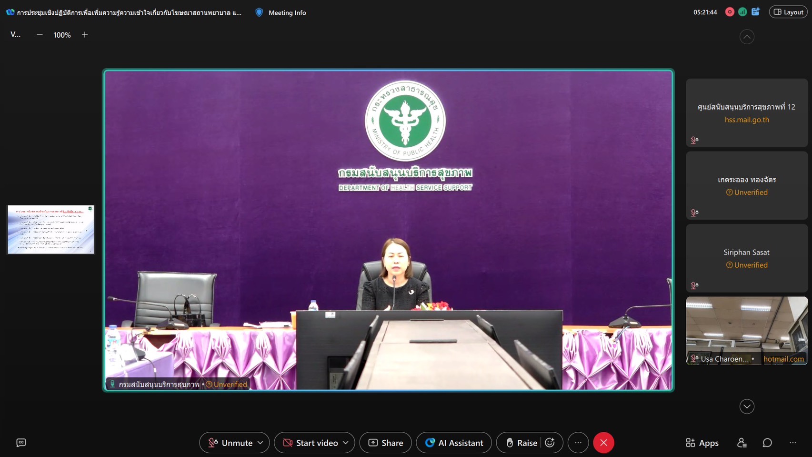Click the red recording indicator icon
812x457 pixels.
(x=729, y=12)
